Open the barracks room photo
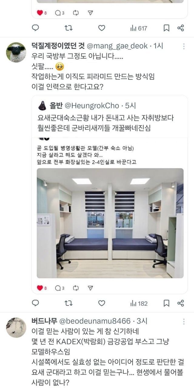This screenshot has width=194, height=388. pos(110,223)
